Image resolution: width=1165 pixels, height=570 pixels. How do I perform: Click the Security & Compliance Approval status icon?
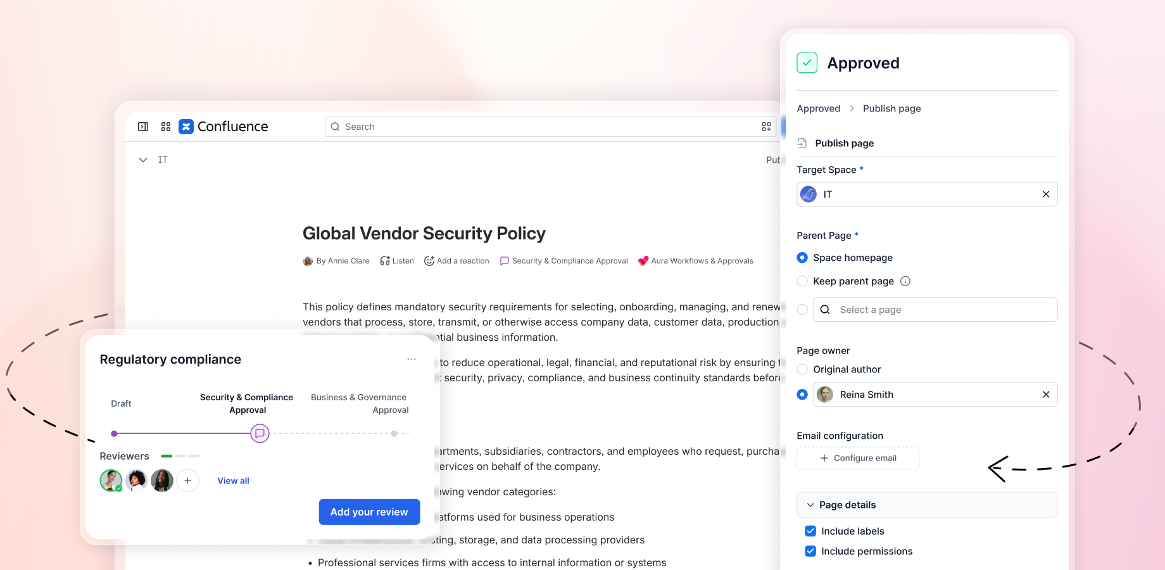click(x=505, y=261)
